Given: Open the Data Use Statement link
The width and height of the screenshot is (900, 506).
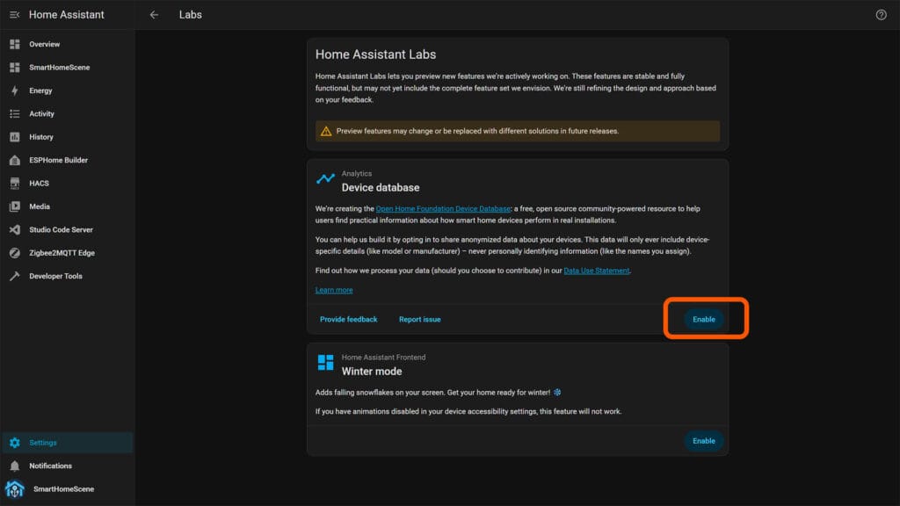Looking at the screenshot, I should tap(597, 271).
